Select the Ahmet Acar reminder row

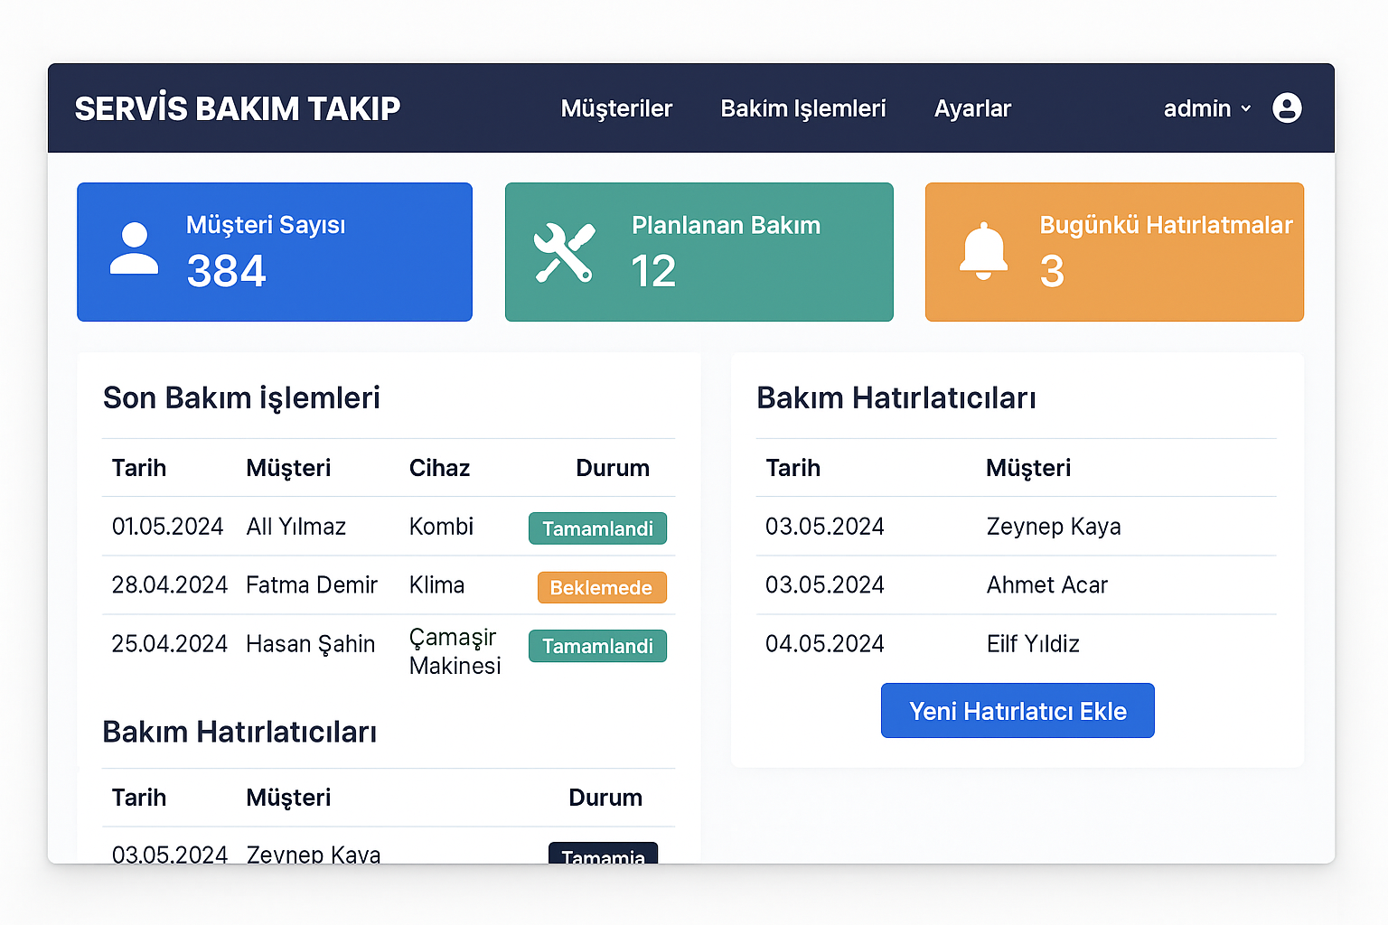(x=1016, y=585)
